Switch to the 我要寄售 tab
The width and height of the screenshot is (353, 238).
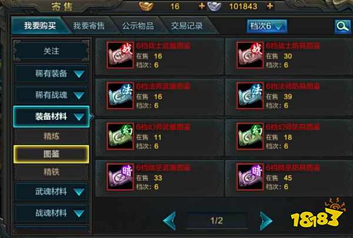pyautogui.click(x=89, y=26)
